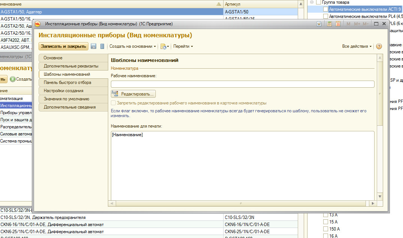
Task: Open the calendar icon in the title bar
Action: [338, 24]
